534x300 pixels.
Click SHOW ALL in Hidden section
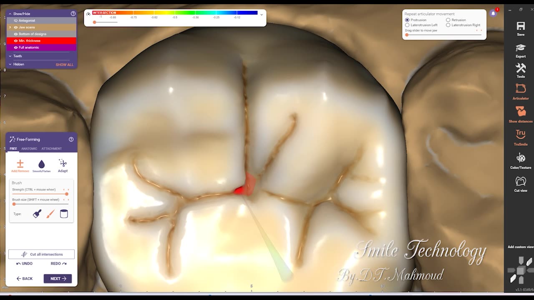pos(64,65)
